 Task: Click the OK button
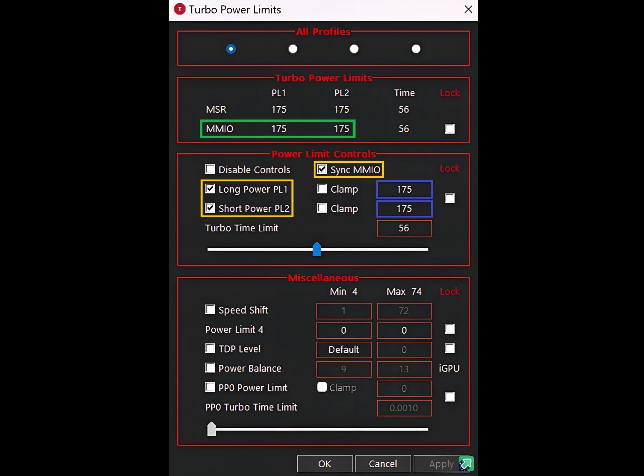[x=324, y=464]
